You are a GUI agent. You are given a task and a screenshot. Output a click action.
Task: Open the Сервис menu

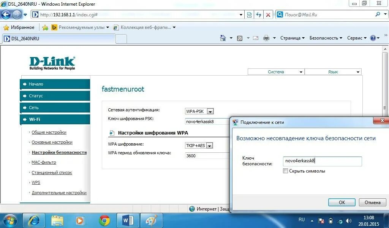357,38
